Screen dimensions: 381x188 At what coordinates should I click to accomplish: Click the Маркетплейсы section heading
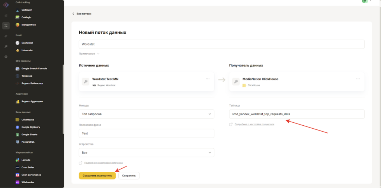click(x=24, y=152)
